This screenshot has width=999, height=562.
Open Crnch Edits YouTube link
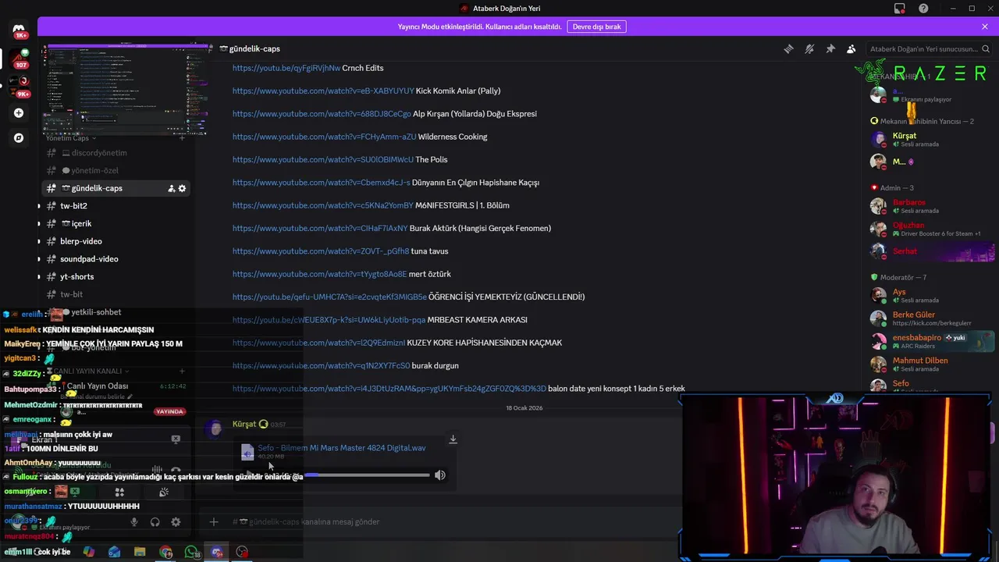(286, 68)
